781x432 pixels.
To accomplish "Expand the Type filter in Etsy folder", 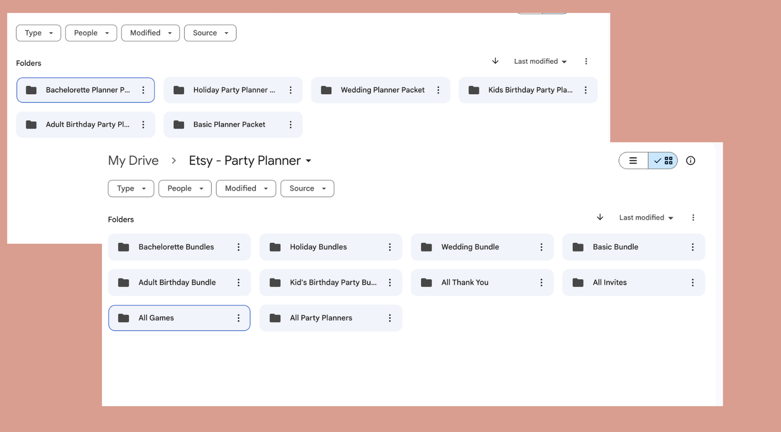I will tap(131, 188).
